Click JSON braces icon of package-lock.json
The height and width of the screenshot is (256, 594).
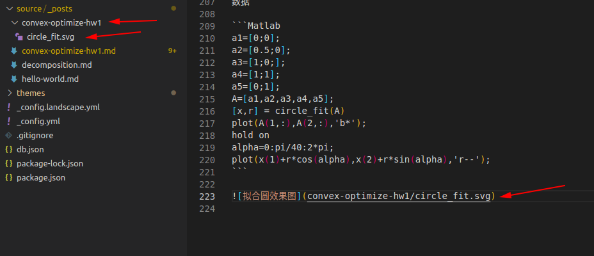(x=9, y=164)
